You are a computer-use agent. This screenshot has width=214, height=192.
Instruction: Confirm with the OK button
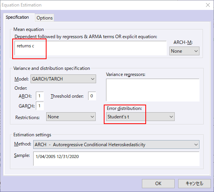(x=158, y=184)
